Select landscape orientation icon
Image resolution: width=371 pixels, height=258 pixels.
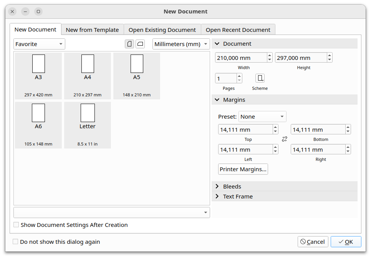tap(141, 44)
